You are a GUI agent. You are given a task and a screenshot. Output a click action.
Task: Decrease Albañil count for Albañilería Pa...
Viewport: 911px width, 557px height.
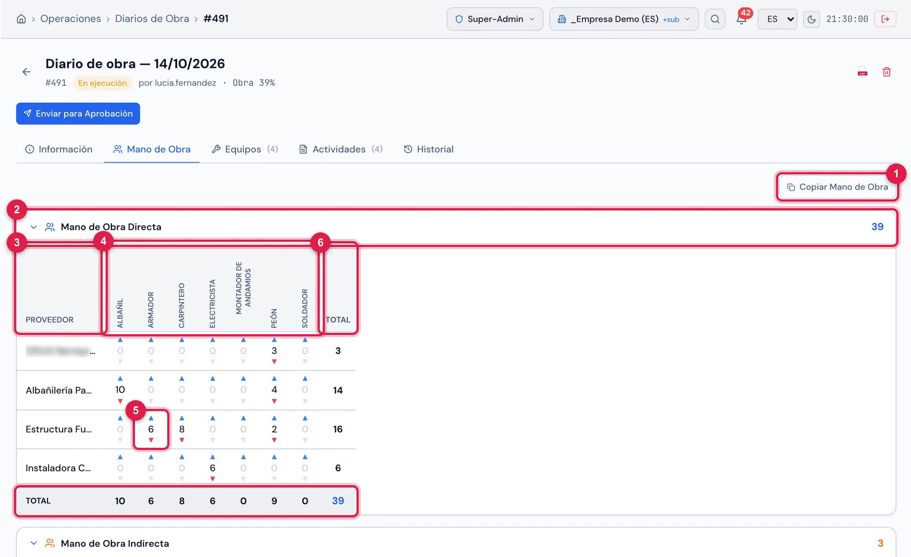click(120, 401)
